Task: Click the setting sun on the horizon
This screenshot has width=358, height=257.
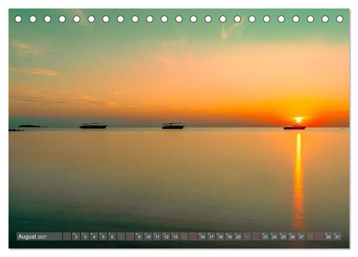Action: point(299,120)
